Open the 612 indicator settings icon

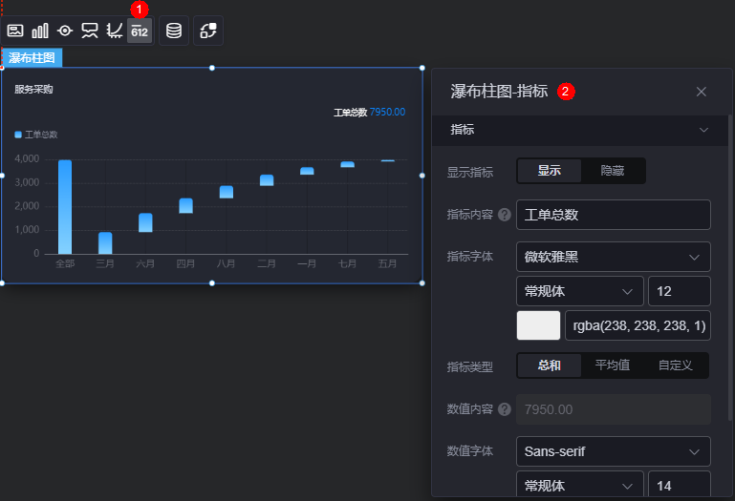[x=140, y=31]
